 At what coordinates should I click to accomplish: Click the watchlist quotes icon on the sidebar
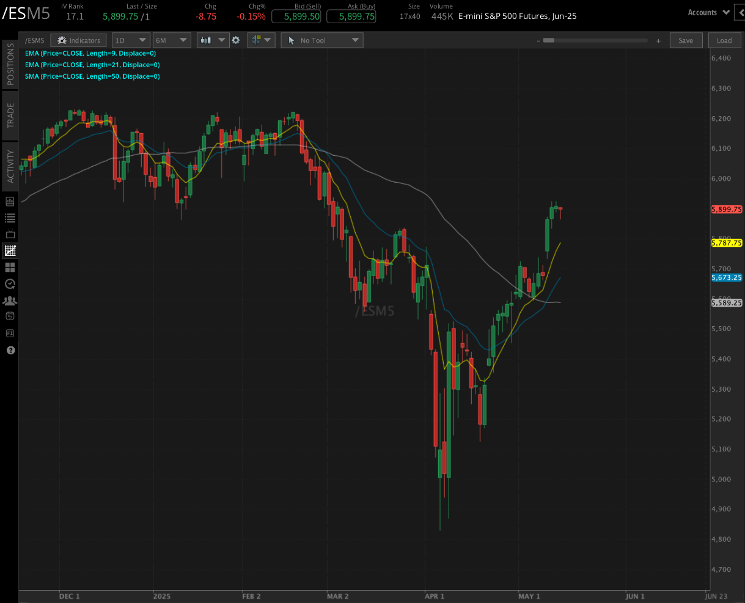click(9, 217)
